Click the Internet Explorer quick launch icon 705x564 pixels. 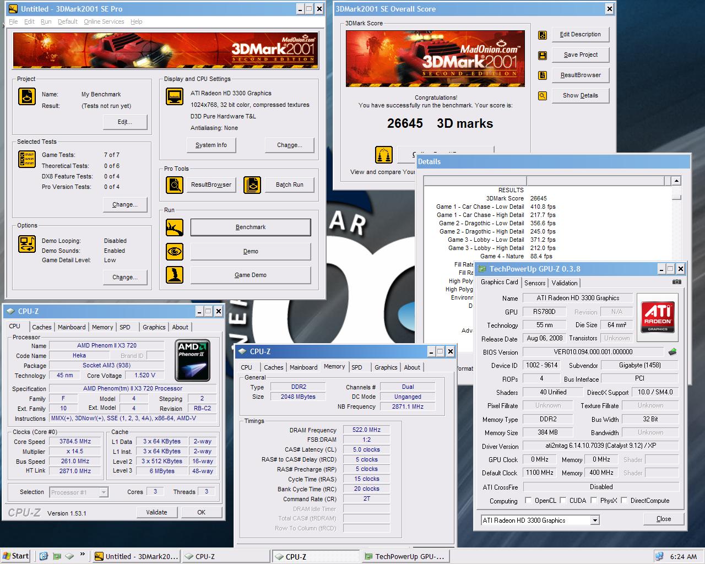(x=44, y=556)
